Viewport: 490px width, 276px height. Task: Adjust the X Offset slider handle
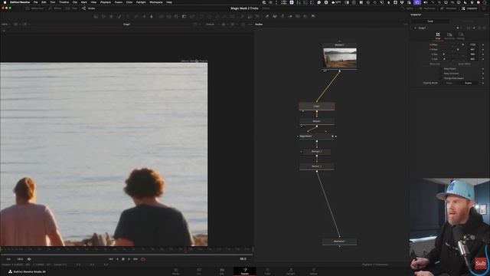[x=462, y=44]
